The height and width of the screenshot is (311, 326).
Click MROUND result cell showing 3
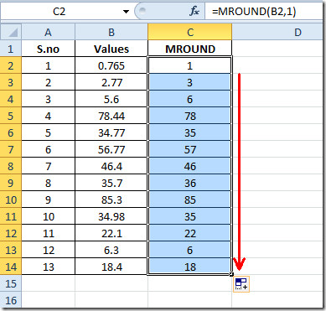[x=189, y=82]
